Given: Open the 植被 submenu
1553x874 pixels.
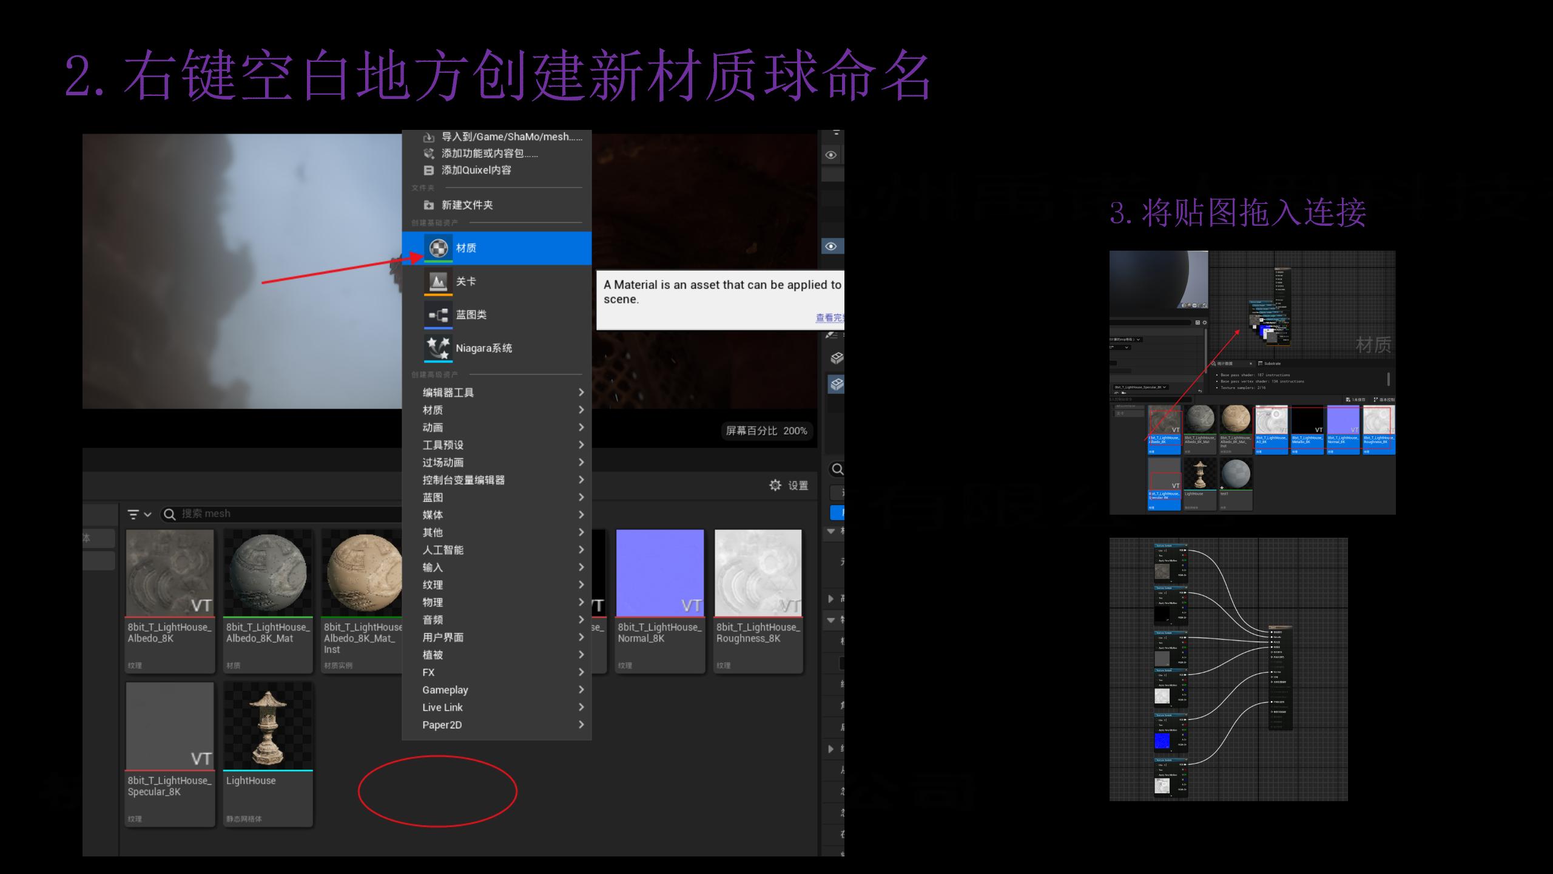Looking at the screenshot, I should point(496,655).
